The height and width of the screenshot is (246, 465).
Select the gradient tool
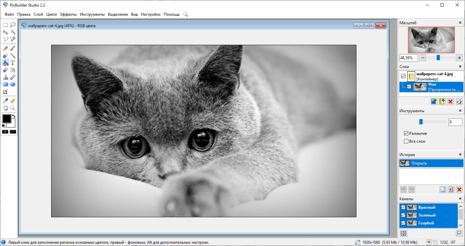click(x=5, y=70)
